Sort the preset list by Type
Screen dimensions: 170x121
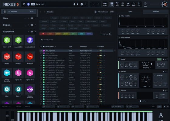pyautogui.click(x=70, y=47)
